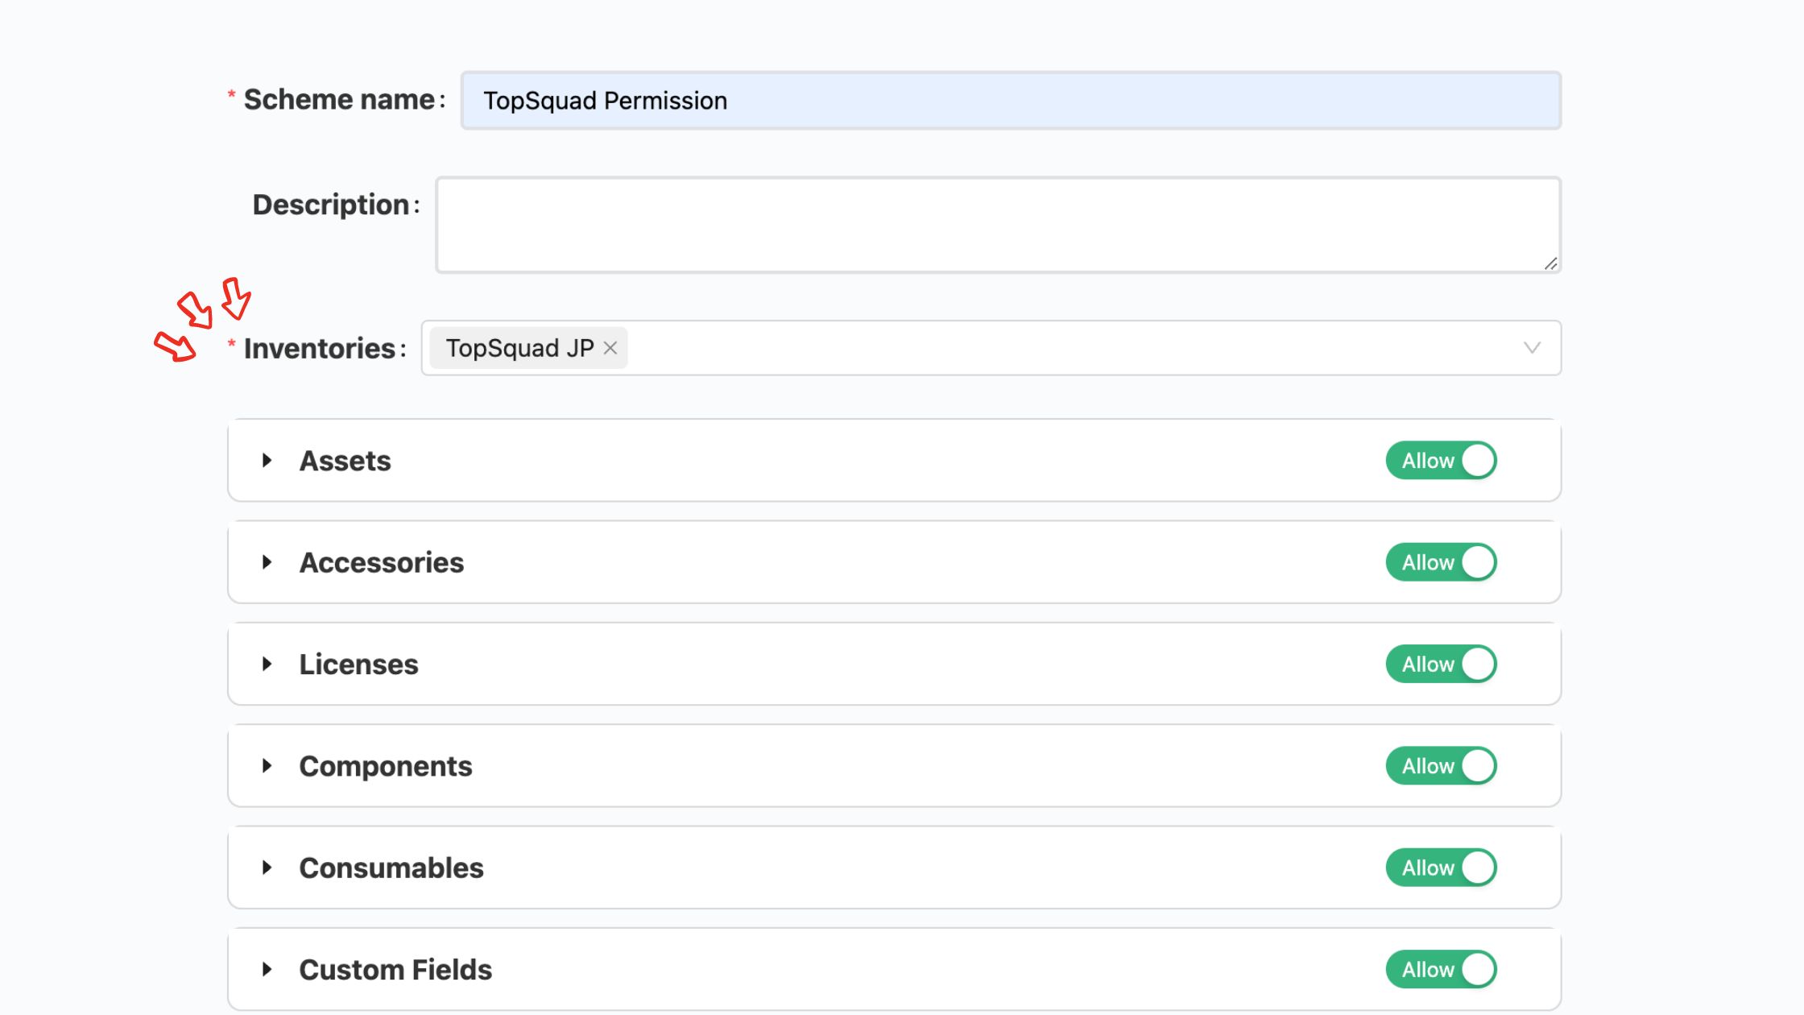Click the Scheme name input field

(1010, 101)
